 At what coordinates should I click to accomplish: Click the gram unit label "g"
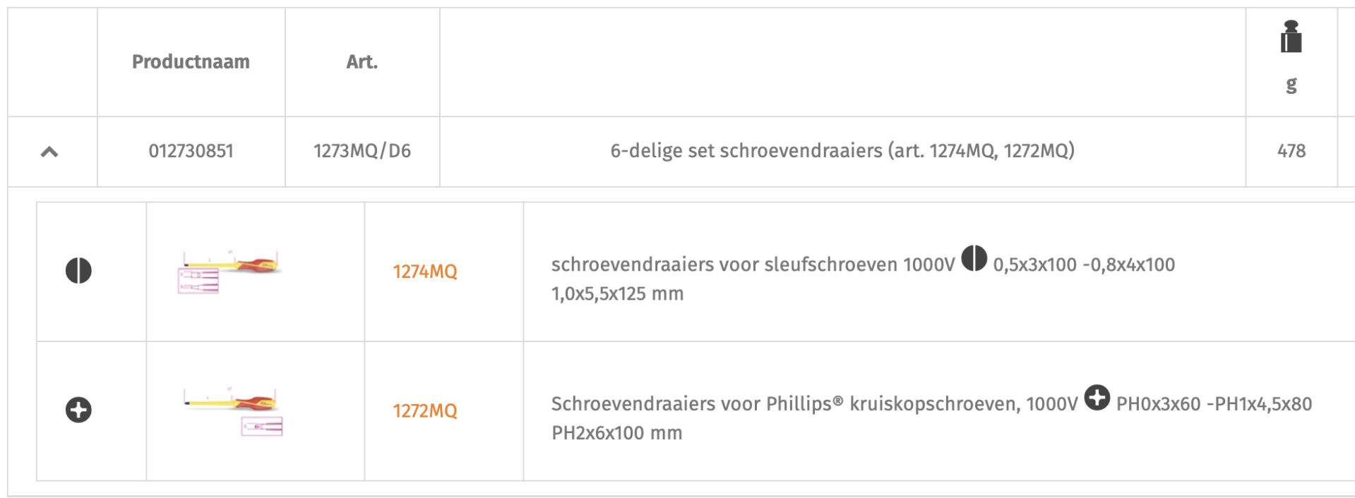click(x=1291, y=85)
